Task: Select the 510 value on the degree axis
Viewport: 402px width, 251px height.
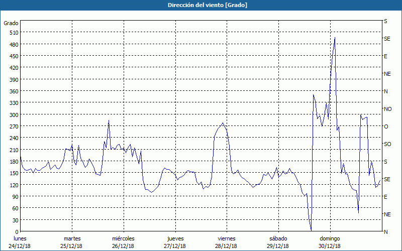Action: [x=14, y=33]
